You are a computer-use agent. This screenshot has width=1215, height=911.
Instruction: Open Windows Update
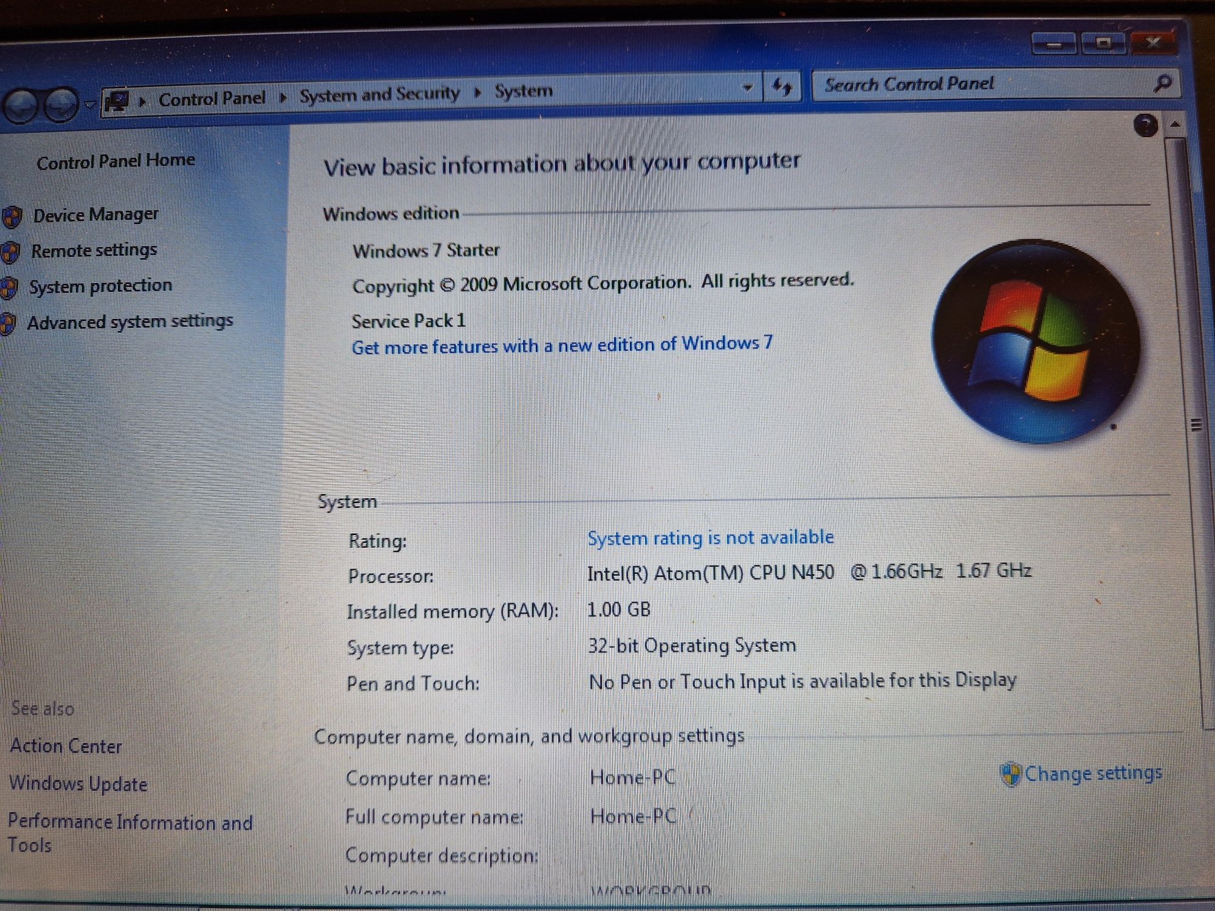pyautogui.click(x=78, y=783)
